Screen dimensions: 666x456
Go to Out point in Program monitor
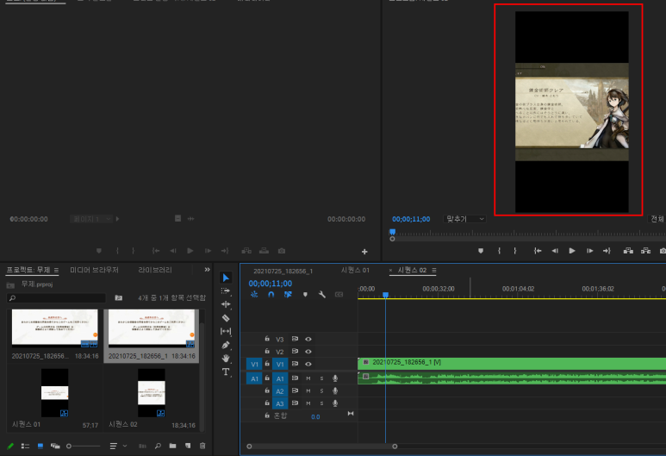(607, 251)
